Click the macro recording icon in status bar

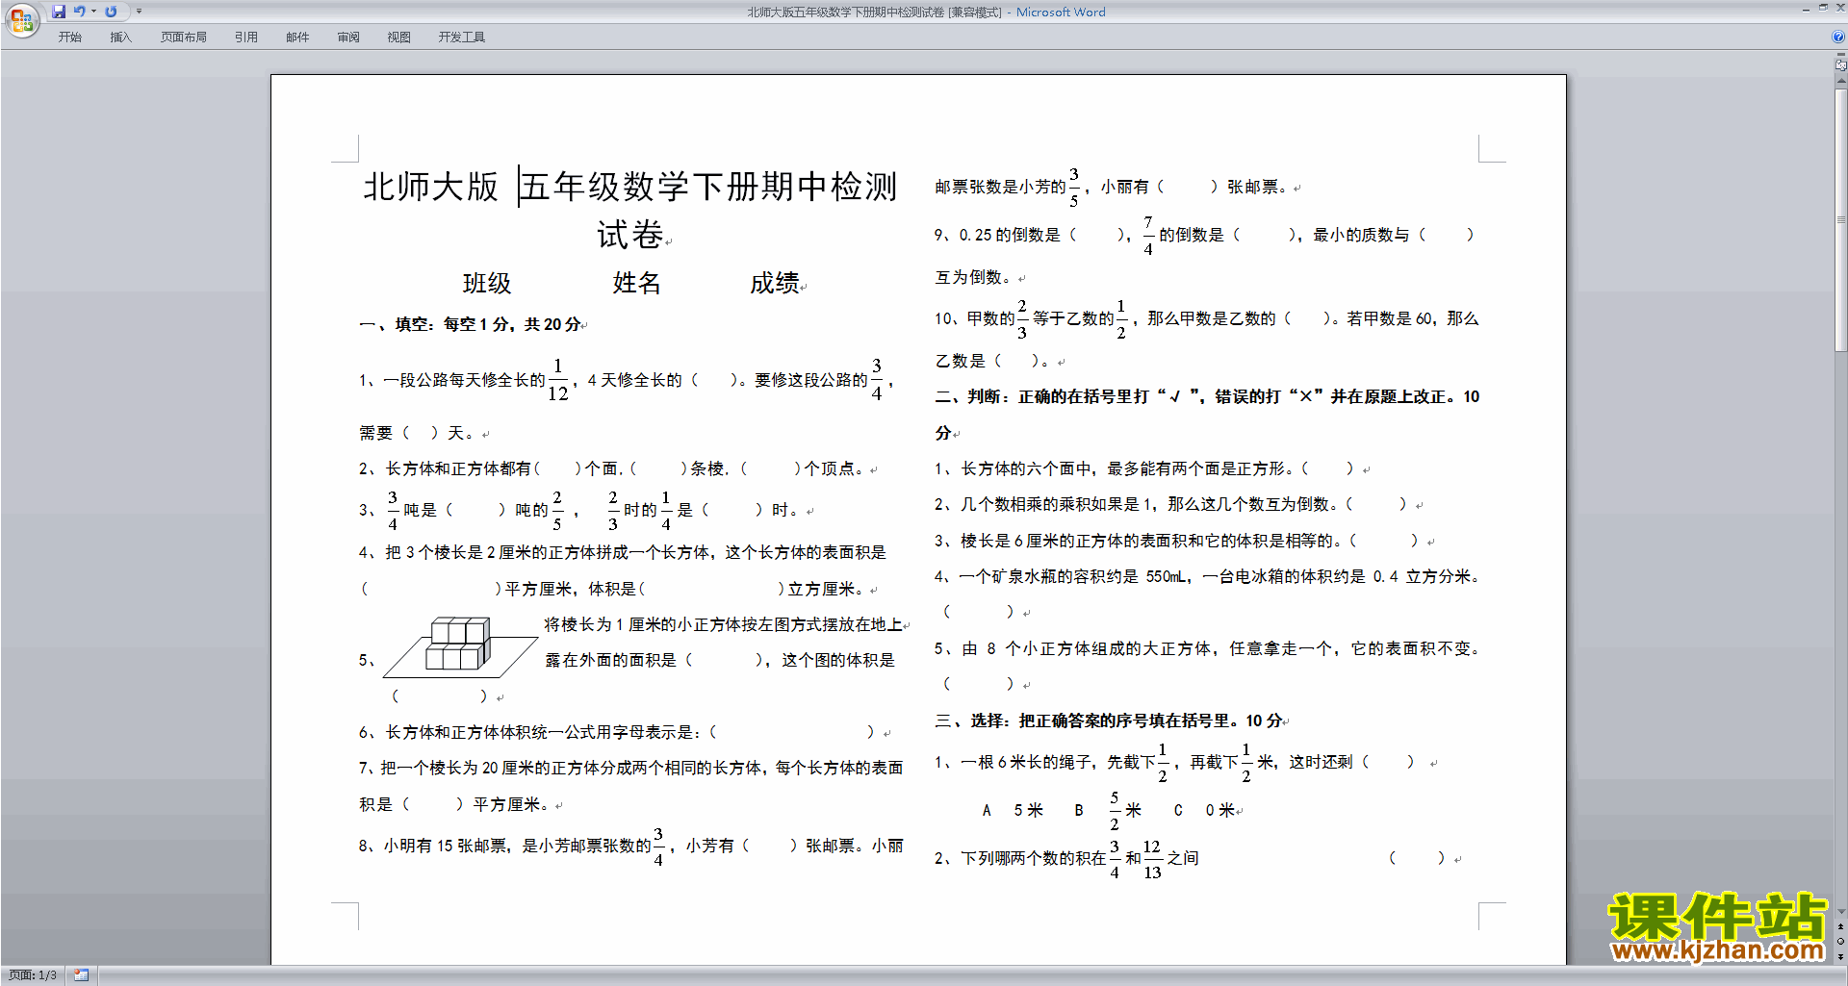pos(82,975)
